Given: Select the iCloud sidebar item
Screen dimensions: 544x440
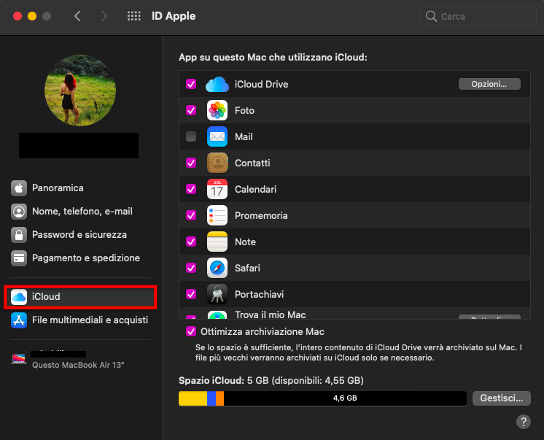Looking at the screenshot, I should click(x=80, y=297).
